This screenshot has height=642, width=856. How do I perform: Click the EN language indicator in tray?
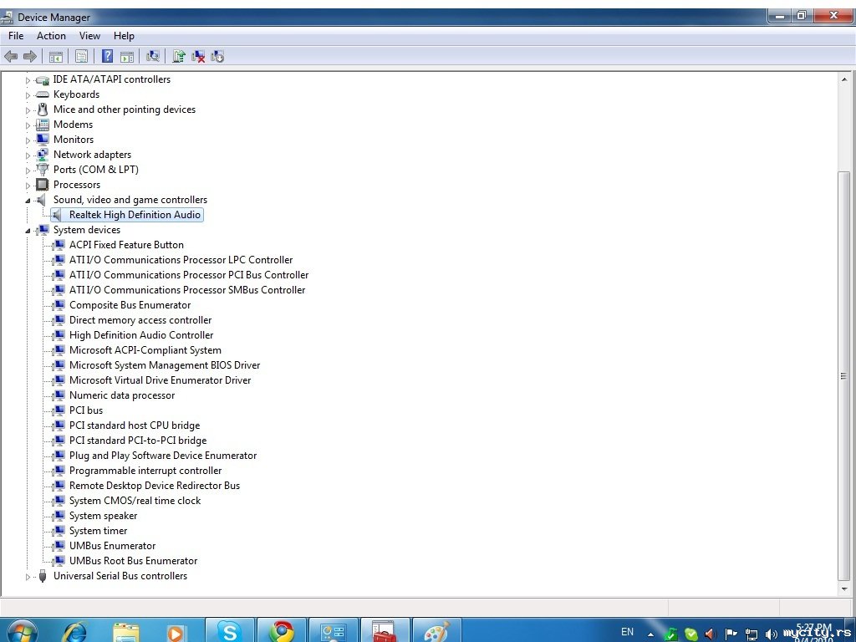coord(627,632)
